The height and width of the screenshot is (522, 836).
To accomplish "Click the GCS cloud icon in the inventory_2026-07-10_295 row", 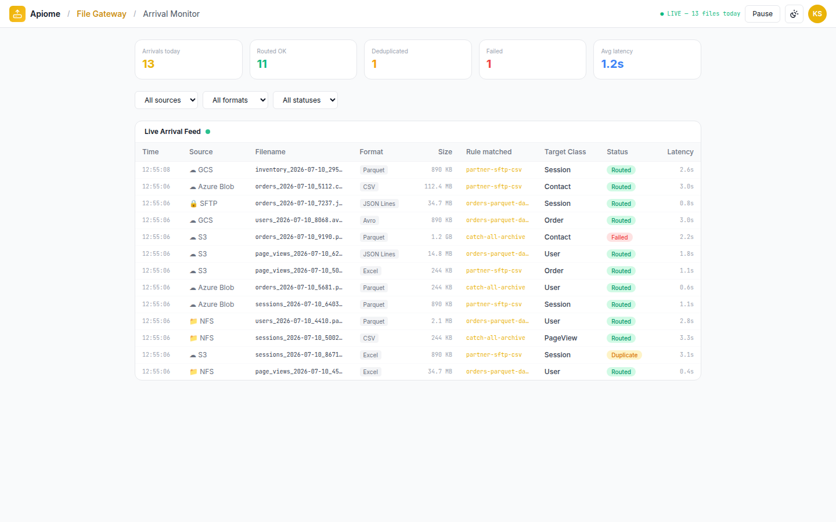I will (x=193, y=171).
